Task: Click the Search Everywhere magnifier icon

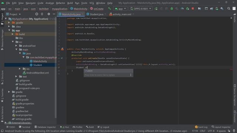Action: 229,8
